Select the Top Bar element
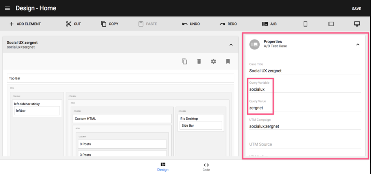The image size is (371, 174). [120, 79]
